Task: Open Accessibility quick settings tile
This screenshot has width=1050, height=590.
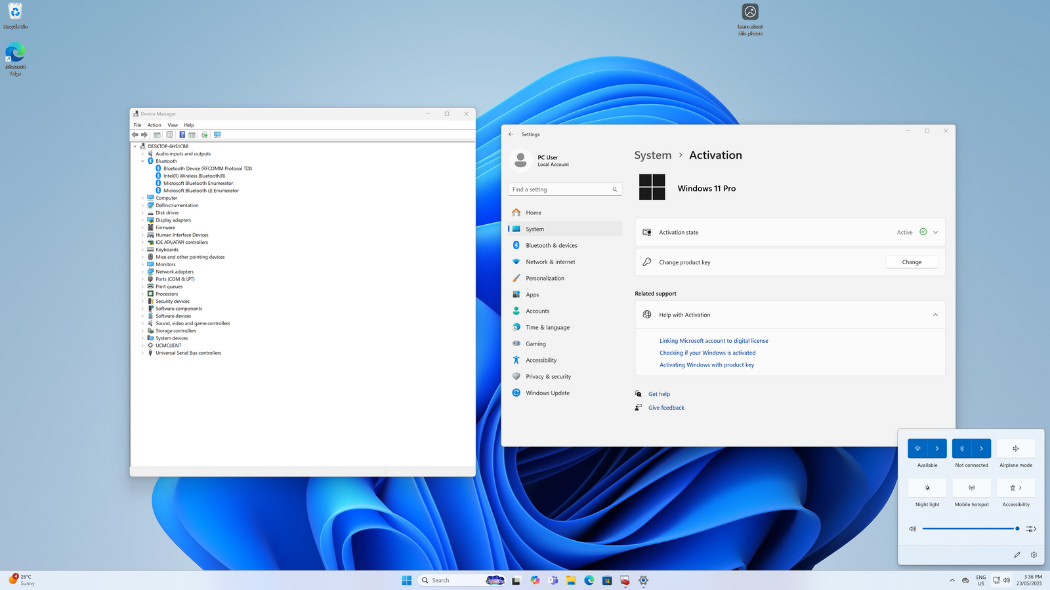Action: coord(1016,488)
